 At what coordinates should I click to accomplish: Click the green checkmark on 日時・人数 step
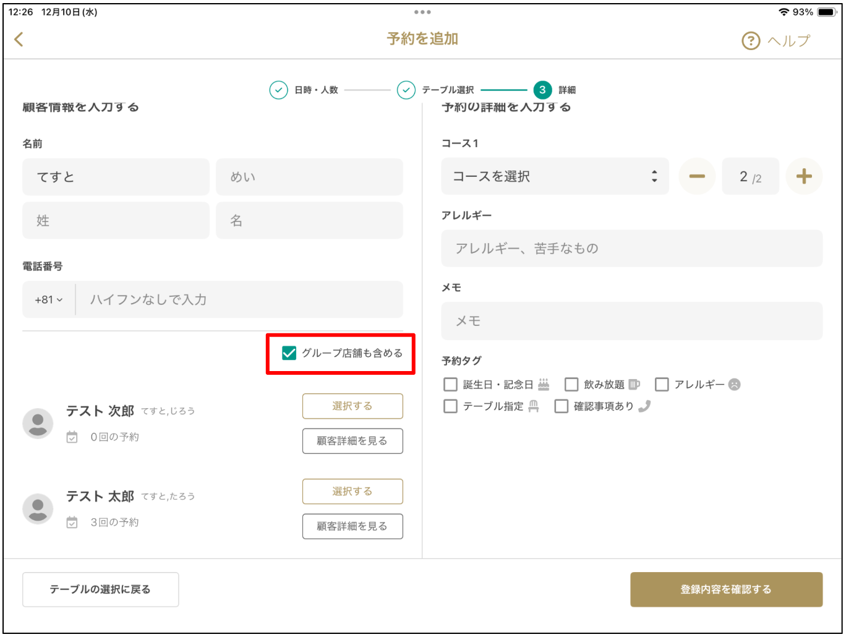click(278, 90)
